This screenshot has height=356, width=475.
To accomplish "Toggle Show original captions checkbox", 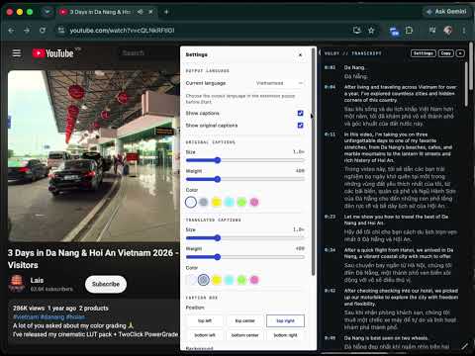I will click(300, 126).
